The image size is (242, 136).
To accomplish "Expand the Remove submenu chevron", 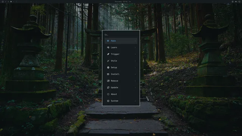I will 135,81.
